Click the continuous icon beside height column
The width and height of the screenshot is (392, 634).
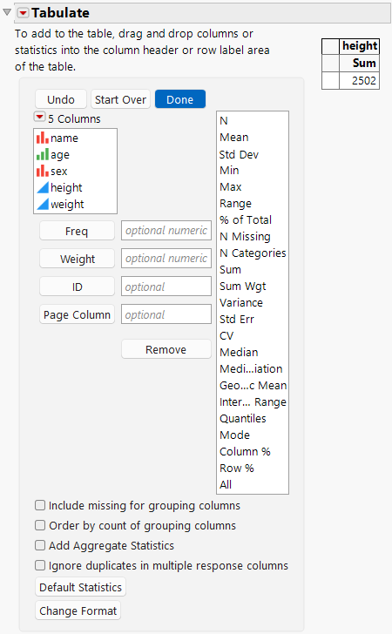[43, 187]
